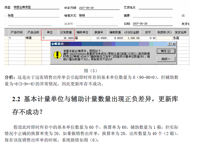Click the 实发数量 column header
Viewport: 202px width, 156px height.
66,32
